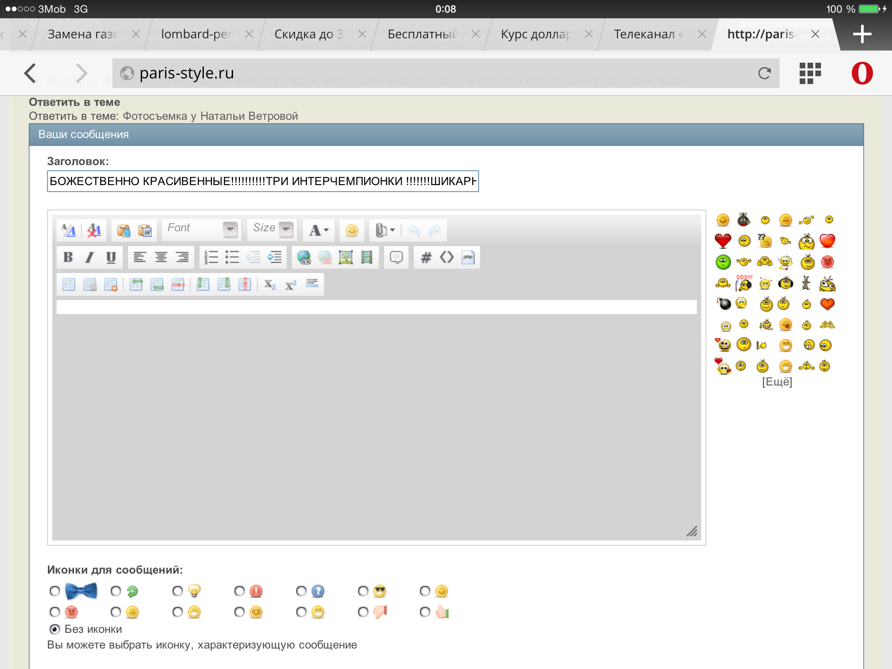Image resolution: width=892 pixels, height=669 pixels.
Task: Open the text color dropdown
Action: click(318, 230)
